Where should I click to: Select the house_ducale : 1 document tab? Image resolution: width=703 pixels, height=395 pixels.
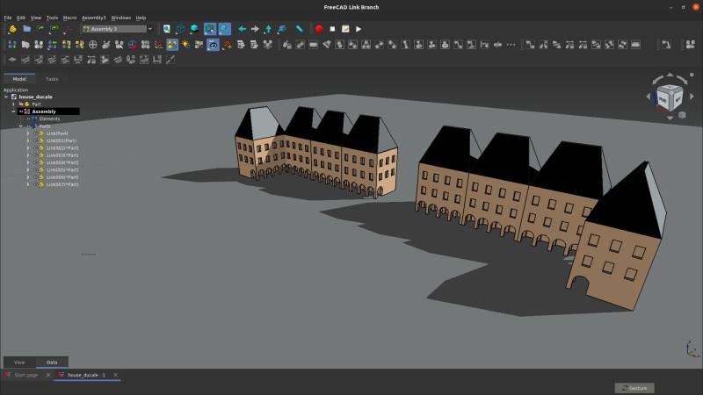click(x=86, y=375)
